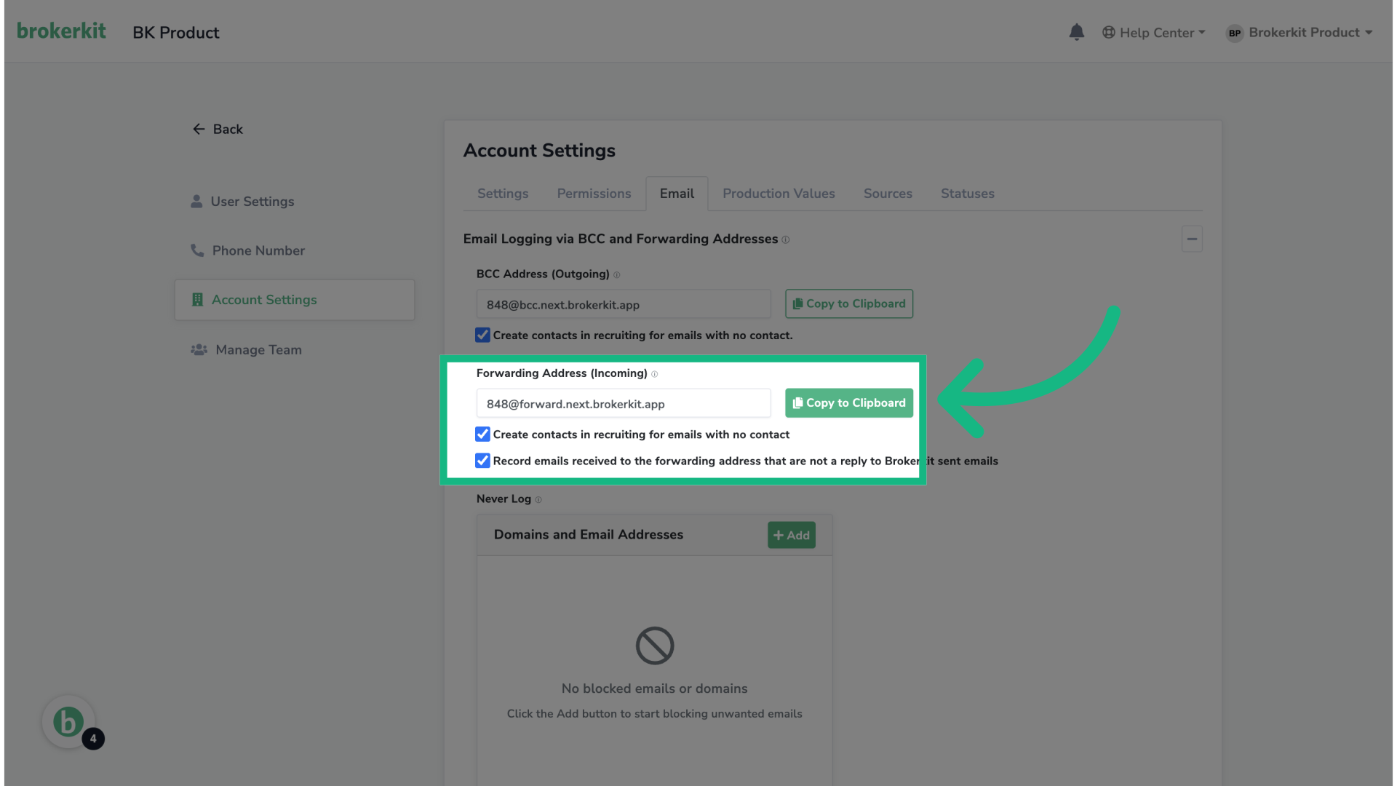Toggle forwarding create contacts checkbox
The image size is (1397, 786).
pos(482,434)
